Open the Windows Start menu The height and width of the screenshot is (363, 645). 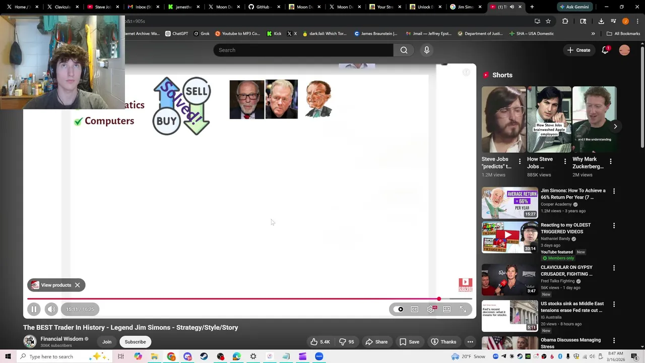8,356
